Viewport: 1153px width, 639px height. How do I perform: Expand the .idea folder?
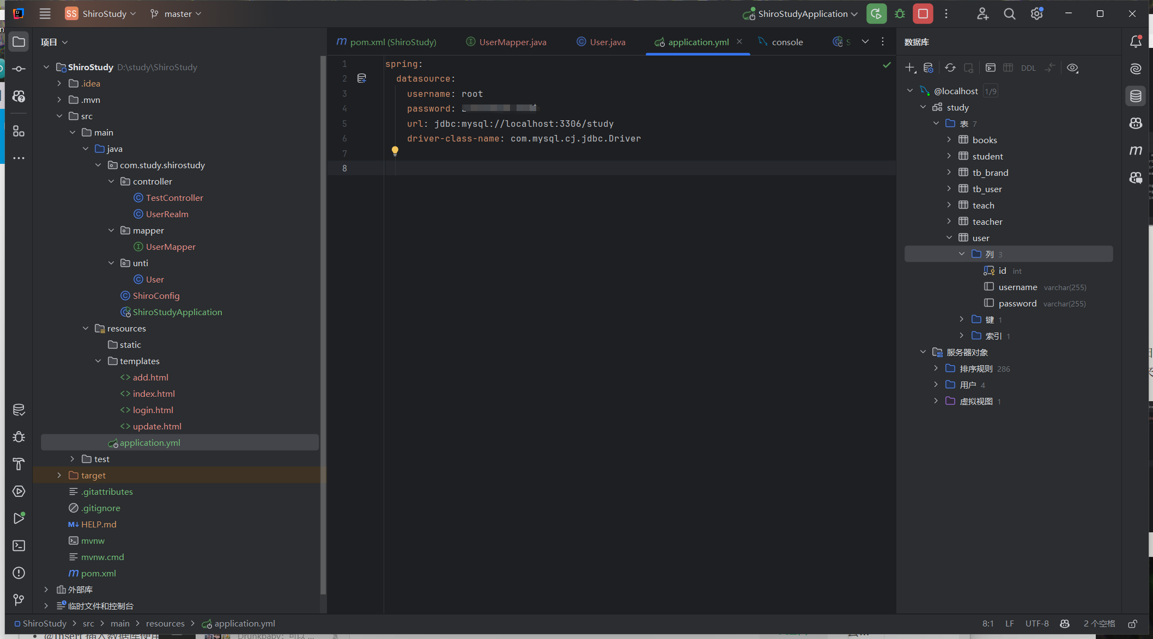tap(59, 83)
